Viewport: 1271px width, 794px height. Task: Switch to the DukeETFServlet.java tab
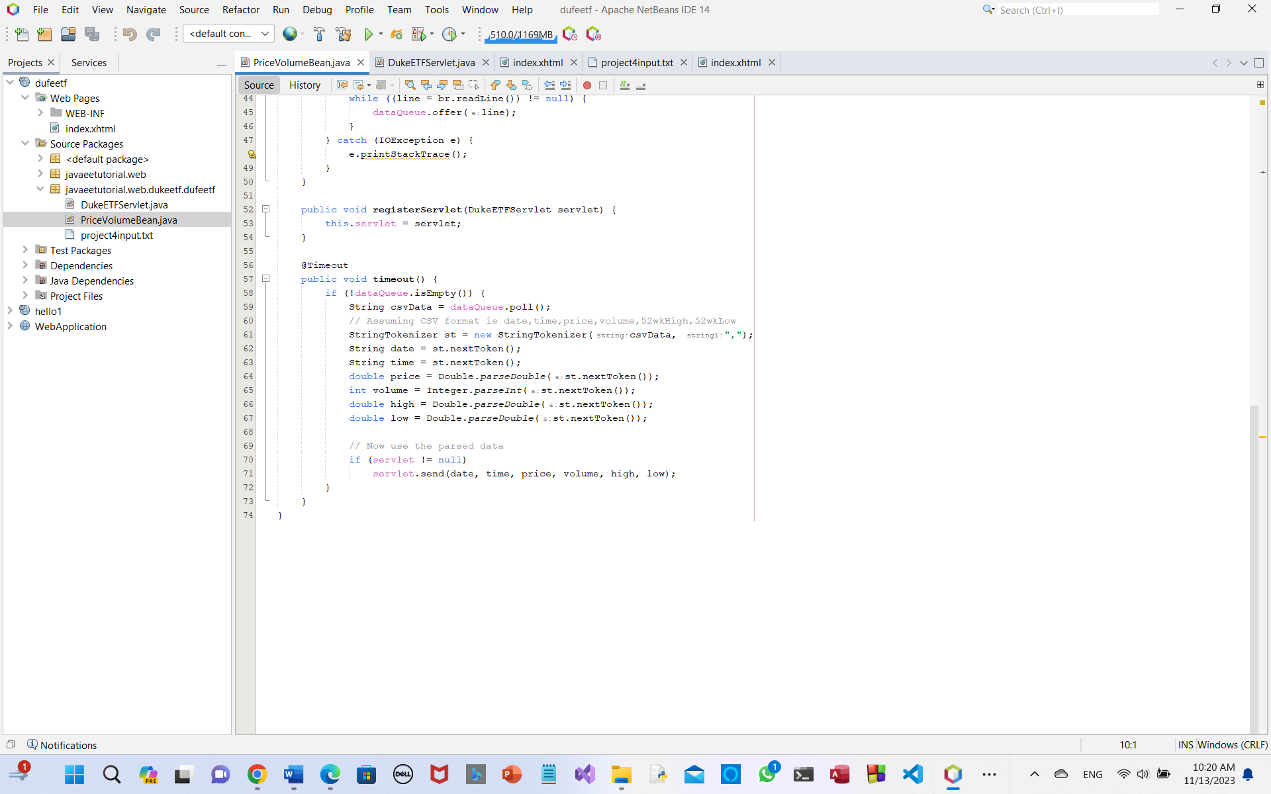coord(431,62)
